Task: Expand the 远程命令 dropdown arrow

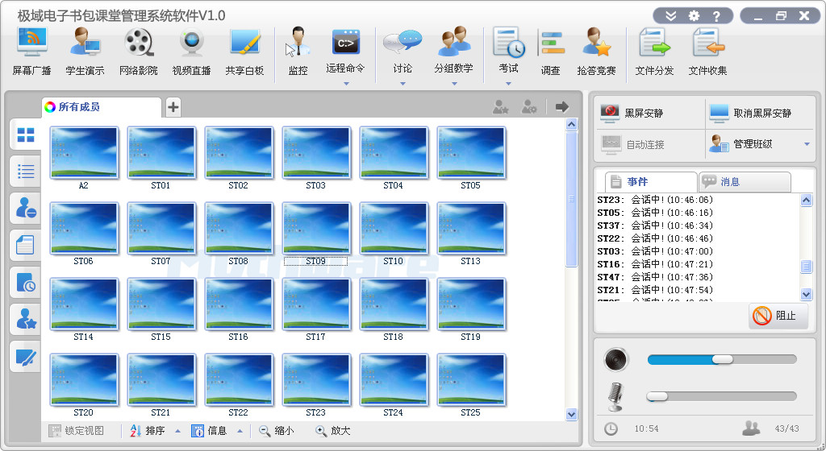Action: tap(345, 83)
